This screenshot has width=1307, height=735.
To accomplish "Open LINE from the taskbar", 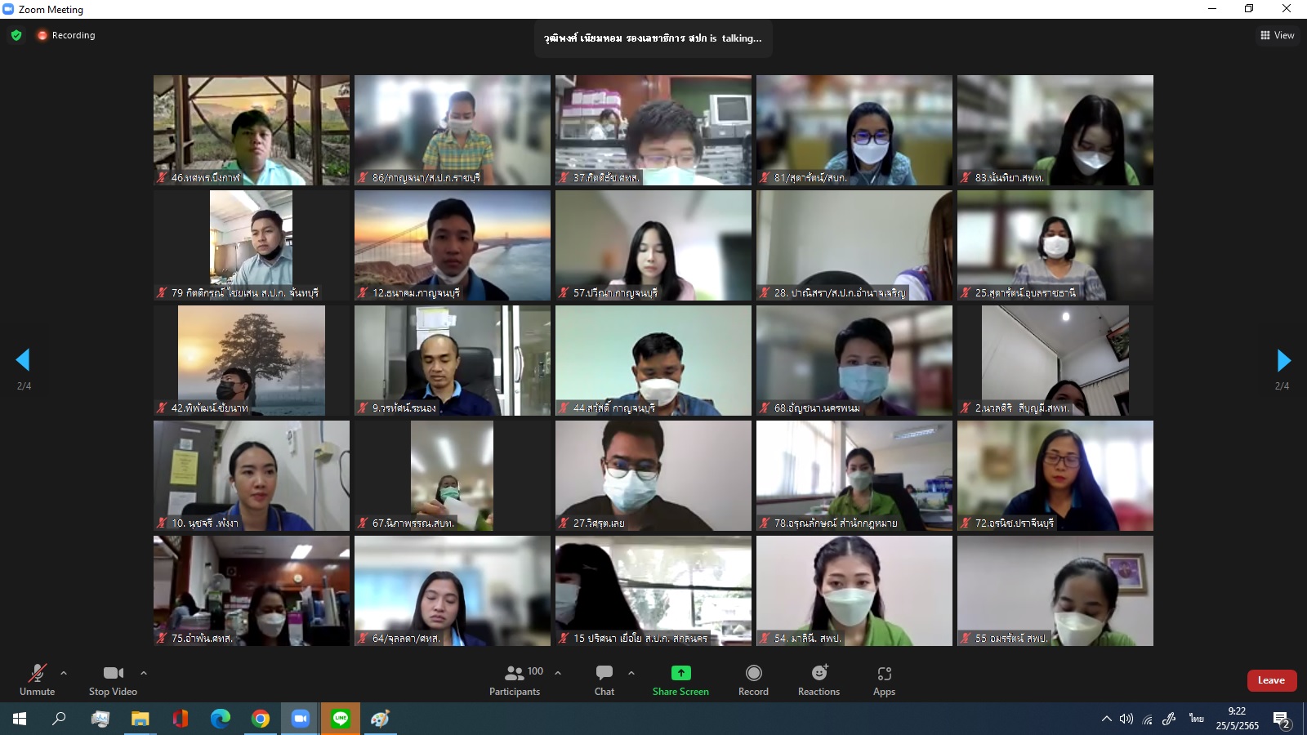I will [x=341, y=719].
